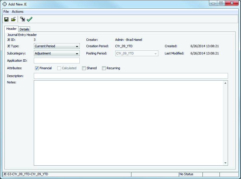Expand the Subcategory Adjustment dropdown

point(77,54)
